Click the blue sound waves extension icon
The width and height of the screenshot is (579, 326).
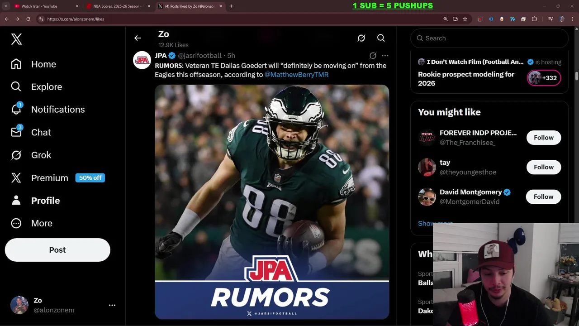pyautogui.click(x=491, y=19)
